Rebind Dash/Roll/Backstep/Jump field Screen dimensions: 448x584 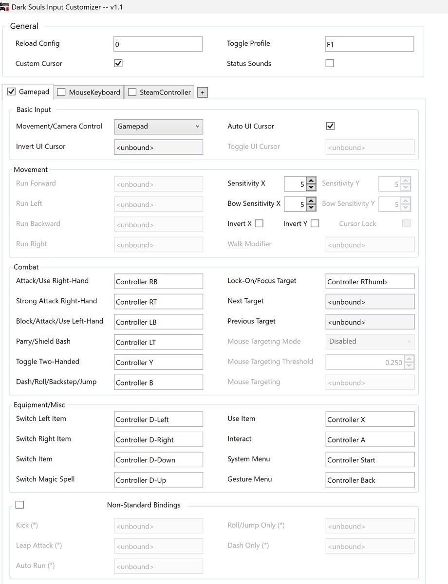coord(158,383)
